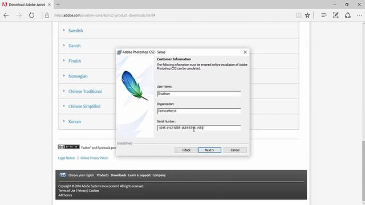Screen dimensions: 365x205
Task: Click the User Name field
Action: (x=199, y=93)
